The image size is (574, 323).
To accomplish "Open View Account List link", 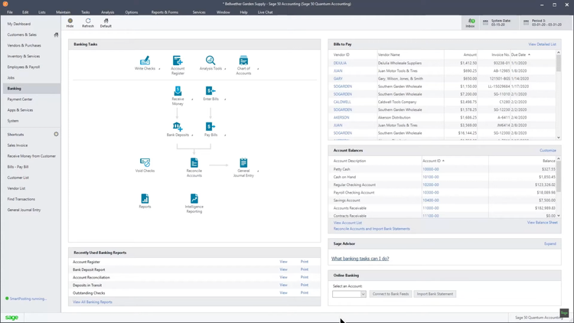I will click(347, 223).
